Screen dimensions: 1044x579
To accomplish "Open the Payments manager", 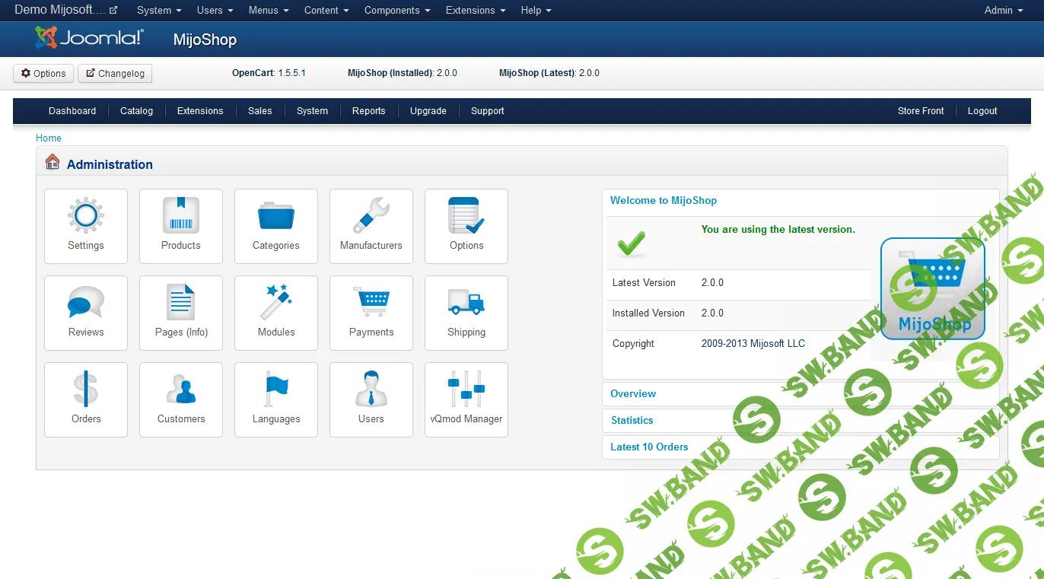I will tap(371, 313).
